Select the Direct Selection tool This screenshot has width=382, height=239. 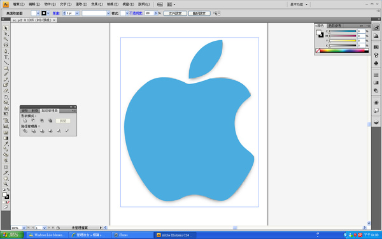tap(6, 34)
